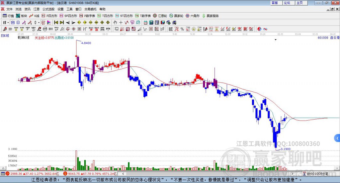The image size is (340, 183).
Task: Open the 行情 market quotes view
Action: click(8, 16)
